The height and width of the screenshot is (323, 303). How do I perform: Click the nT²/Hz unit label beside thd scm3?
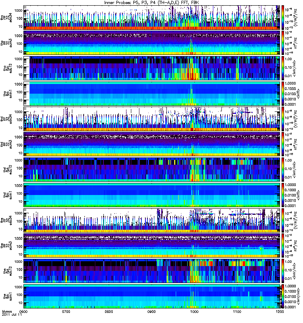coord(295,145)
